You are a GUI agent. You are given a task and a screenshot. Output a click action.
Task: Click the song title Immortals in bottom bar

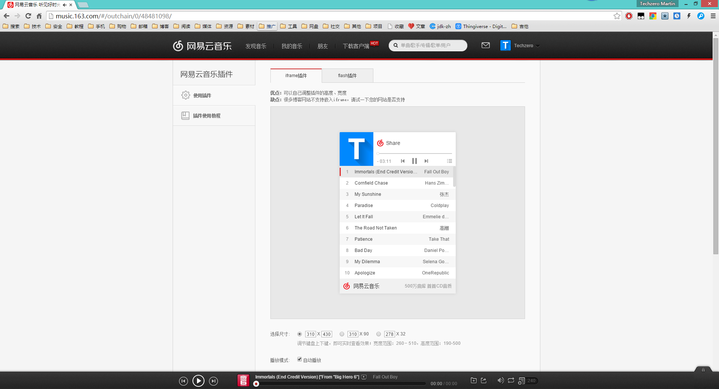point(307,377)
